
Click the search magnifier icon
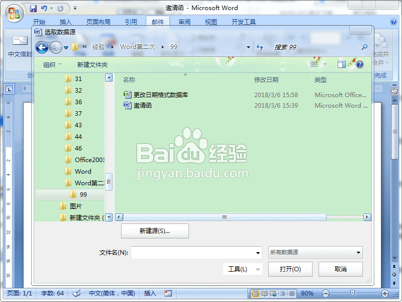click(364, 47)
